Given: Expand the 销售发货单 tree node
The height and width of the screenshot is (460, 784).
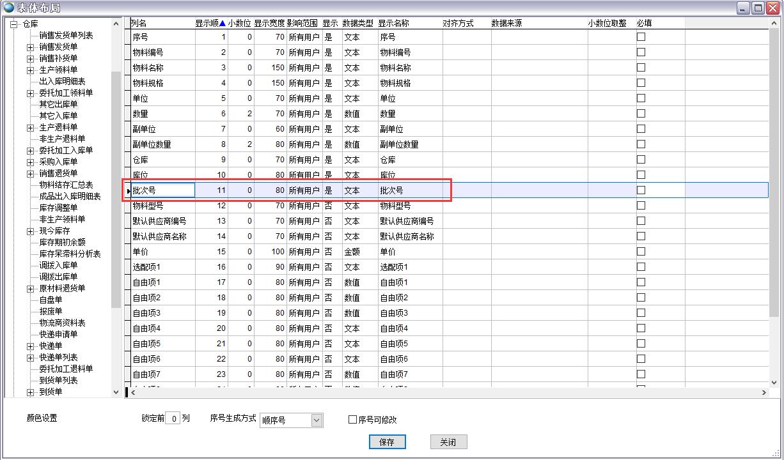Looking at the screenshot, I should coord(30,47).
